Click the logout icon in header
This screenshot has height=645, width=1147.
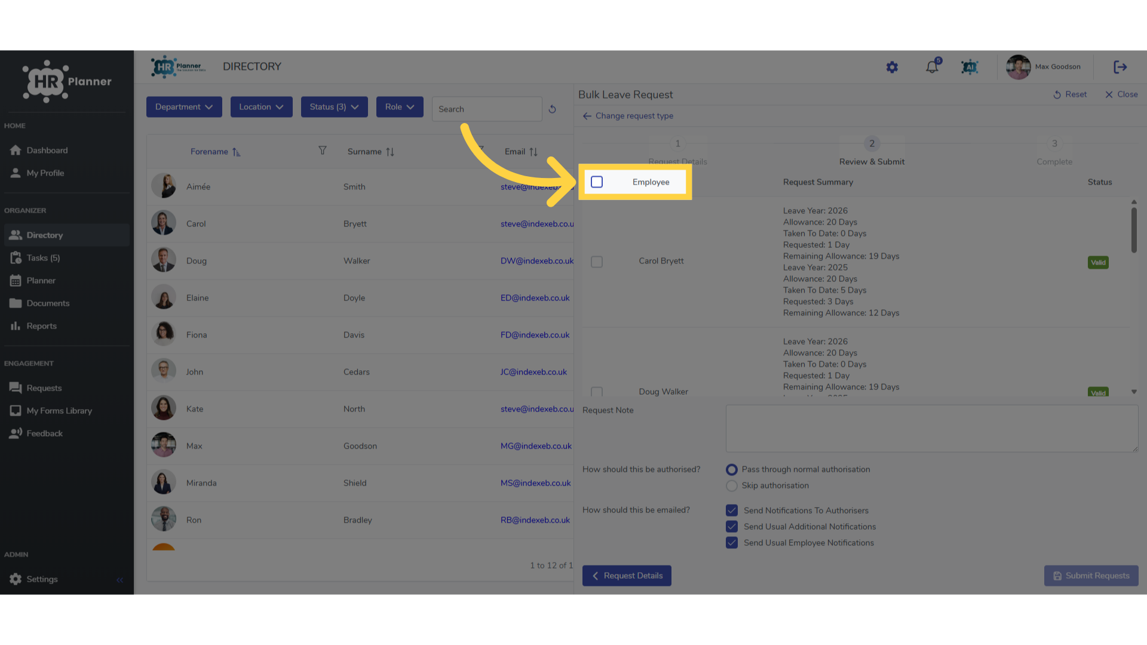coord(1120,67)
